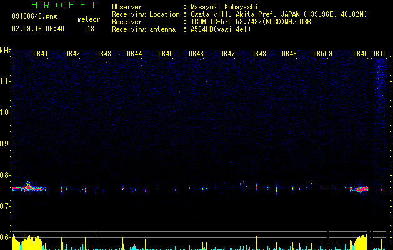Select the file name 09160640.png
The width and height of the screenshot is (393, 250).
[34, 17]
